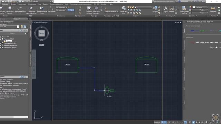Switch to the Главная ribbon tab

point(5,4)
